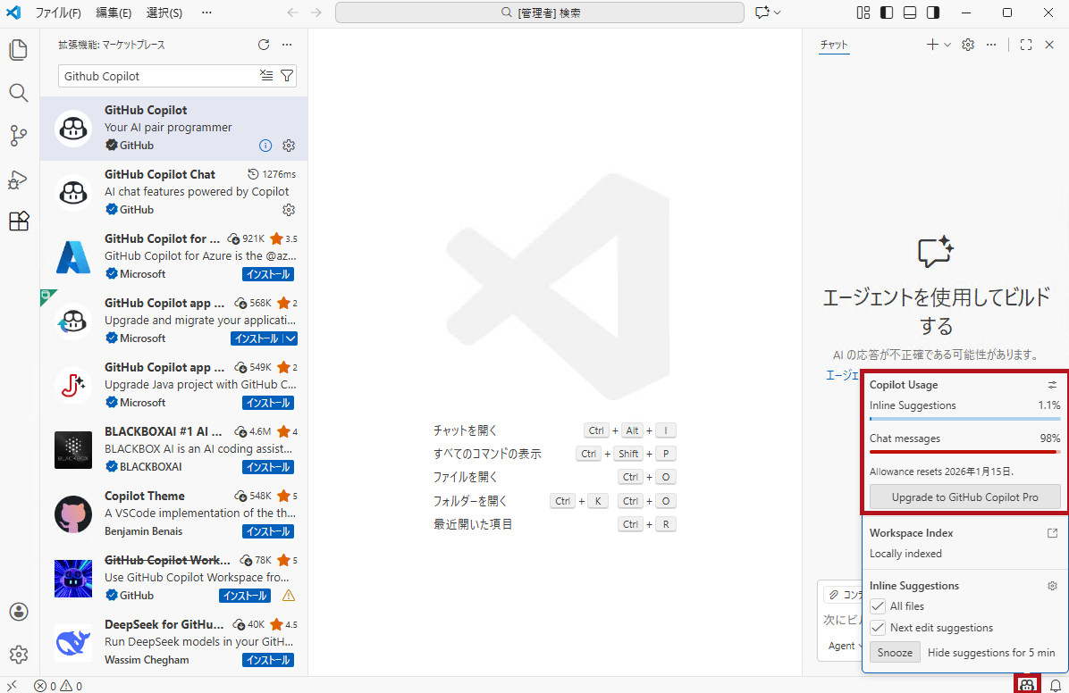Toggle the secondary side bar layout button

pyautogui.click(x=932, y=13)
